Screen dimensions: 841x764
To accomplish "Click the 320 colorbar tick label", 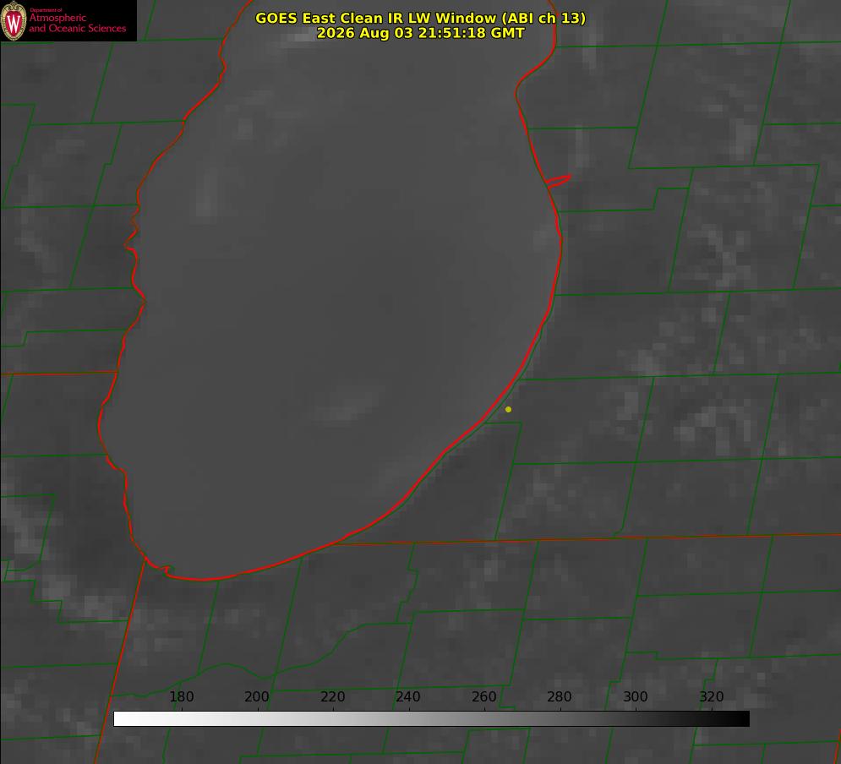I will (x=712, y=696).
